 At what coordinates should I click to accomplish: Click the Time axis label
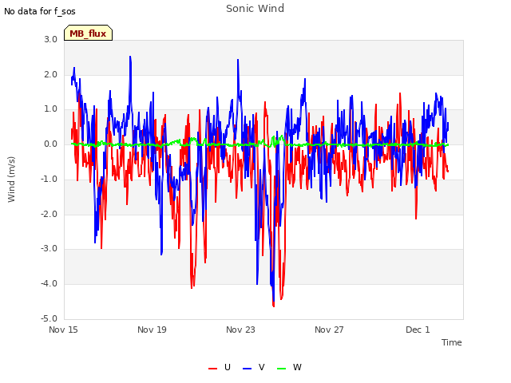452,342
